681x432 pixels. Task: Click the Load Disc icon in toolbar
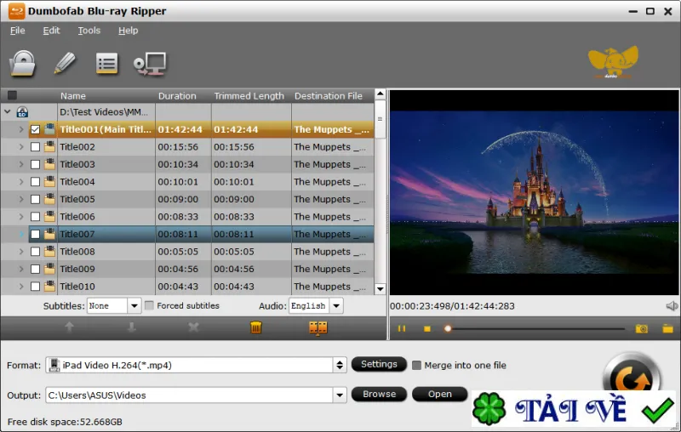pos(22,64)
